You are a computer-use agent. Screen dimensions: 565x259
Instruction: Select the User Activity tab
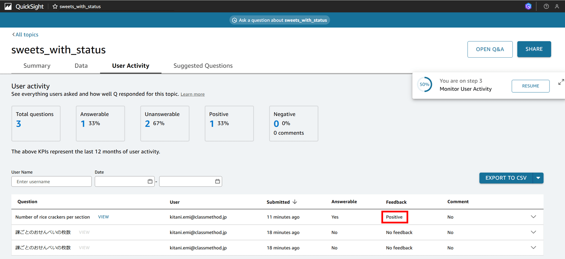[x=131, y=66]
